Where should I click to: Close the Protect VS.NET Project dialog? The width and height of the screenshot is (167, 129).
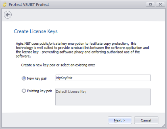click(160, 4)
